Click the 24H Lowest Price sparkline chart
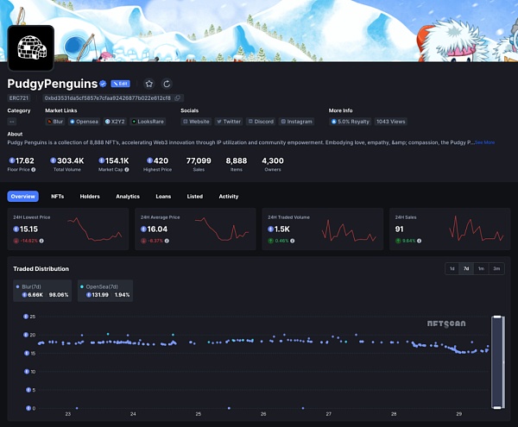The image size is (518, 427). (95, 229)
